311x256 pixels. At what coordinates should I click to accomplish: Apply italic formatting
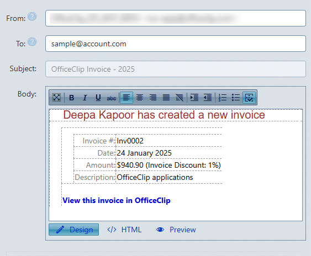click(85, 98)
